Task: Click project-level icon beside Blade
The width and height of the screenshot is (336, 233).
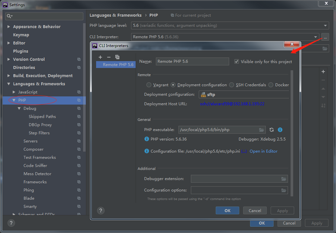Action: 79,198
